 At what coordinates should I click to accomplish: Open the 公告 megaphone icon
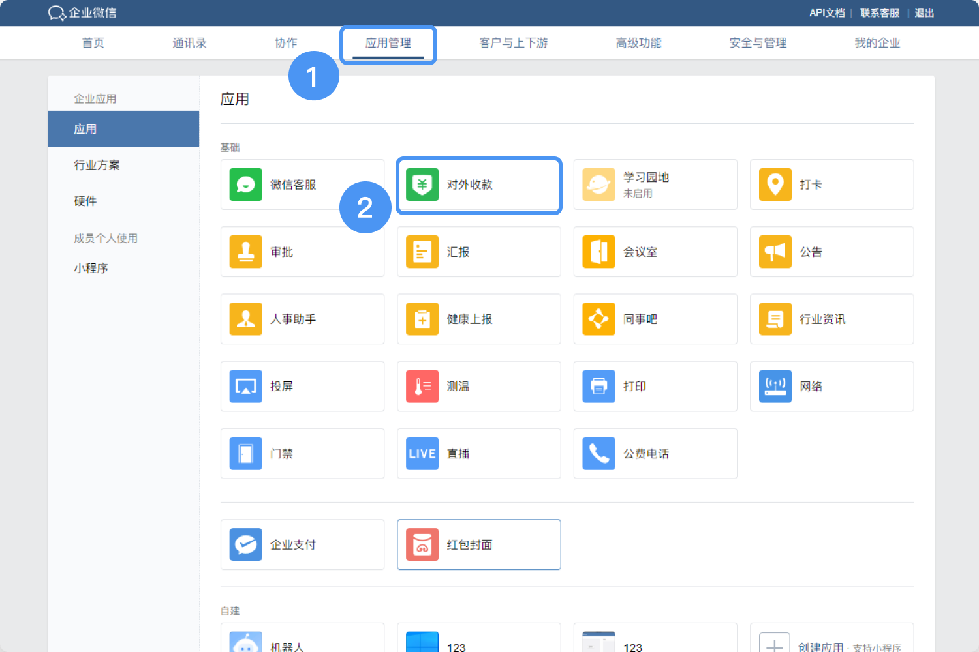775,252
